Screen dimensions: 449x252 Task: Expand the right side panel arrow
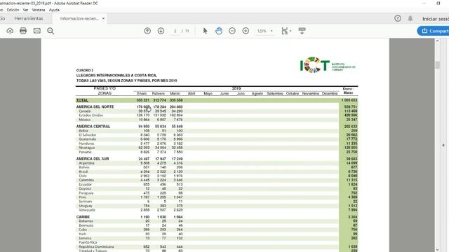(x=443, y=145)
